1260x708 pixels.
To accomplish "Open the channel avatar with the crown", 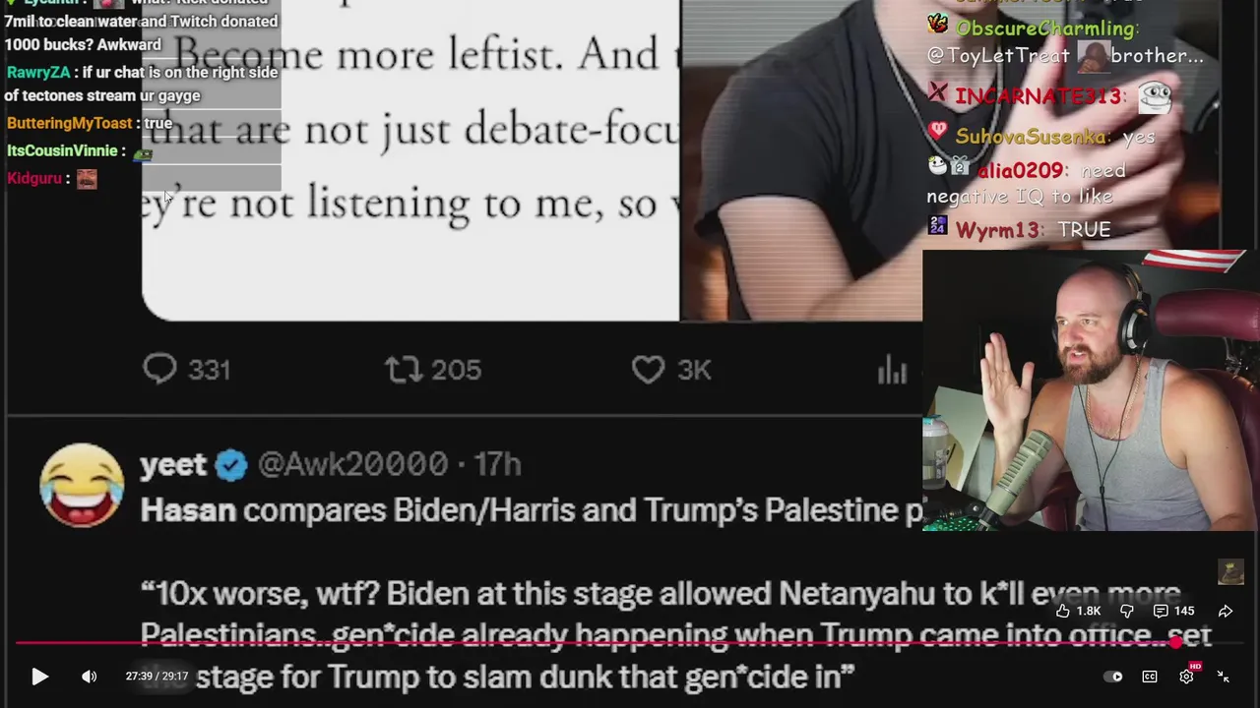I will [x=1230, y=571].
